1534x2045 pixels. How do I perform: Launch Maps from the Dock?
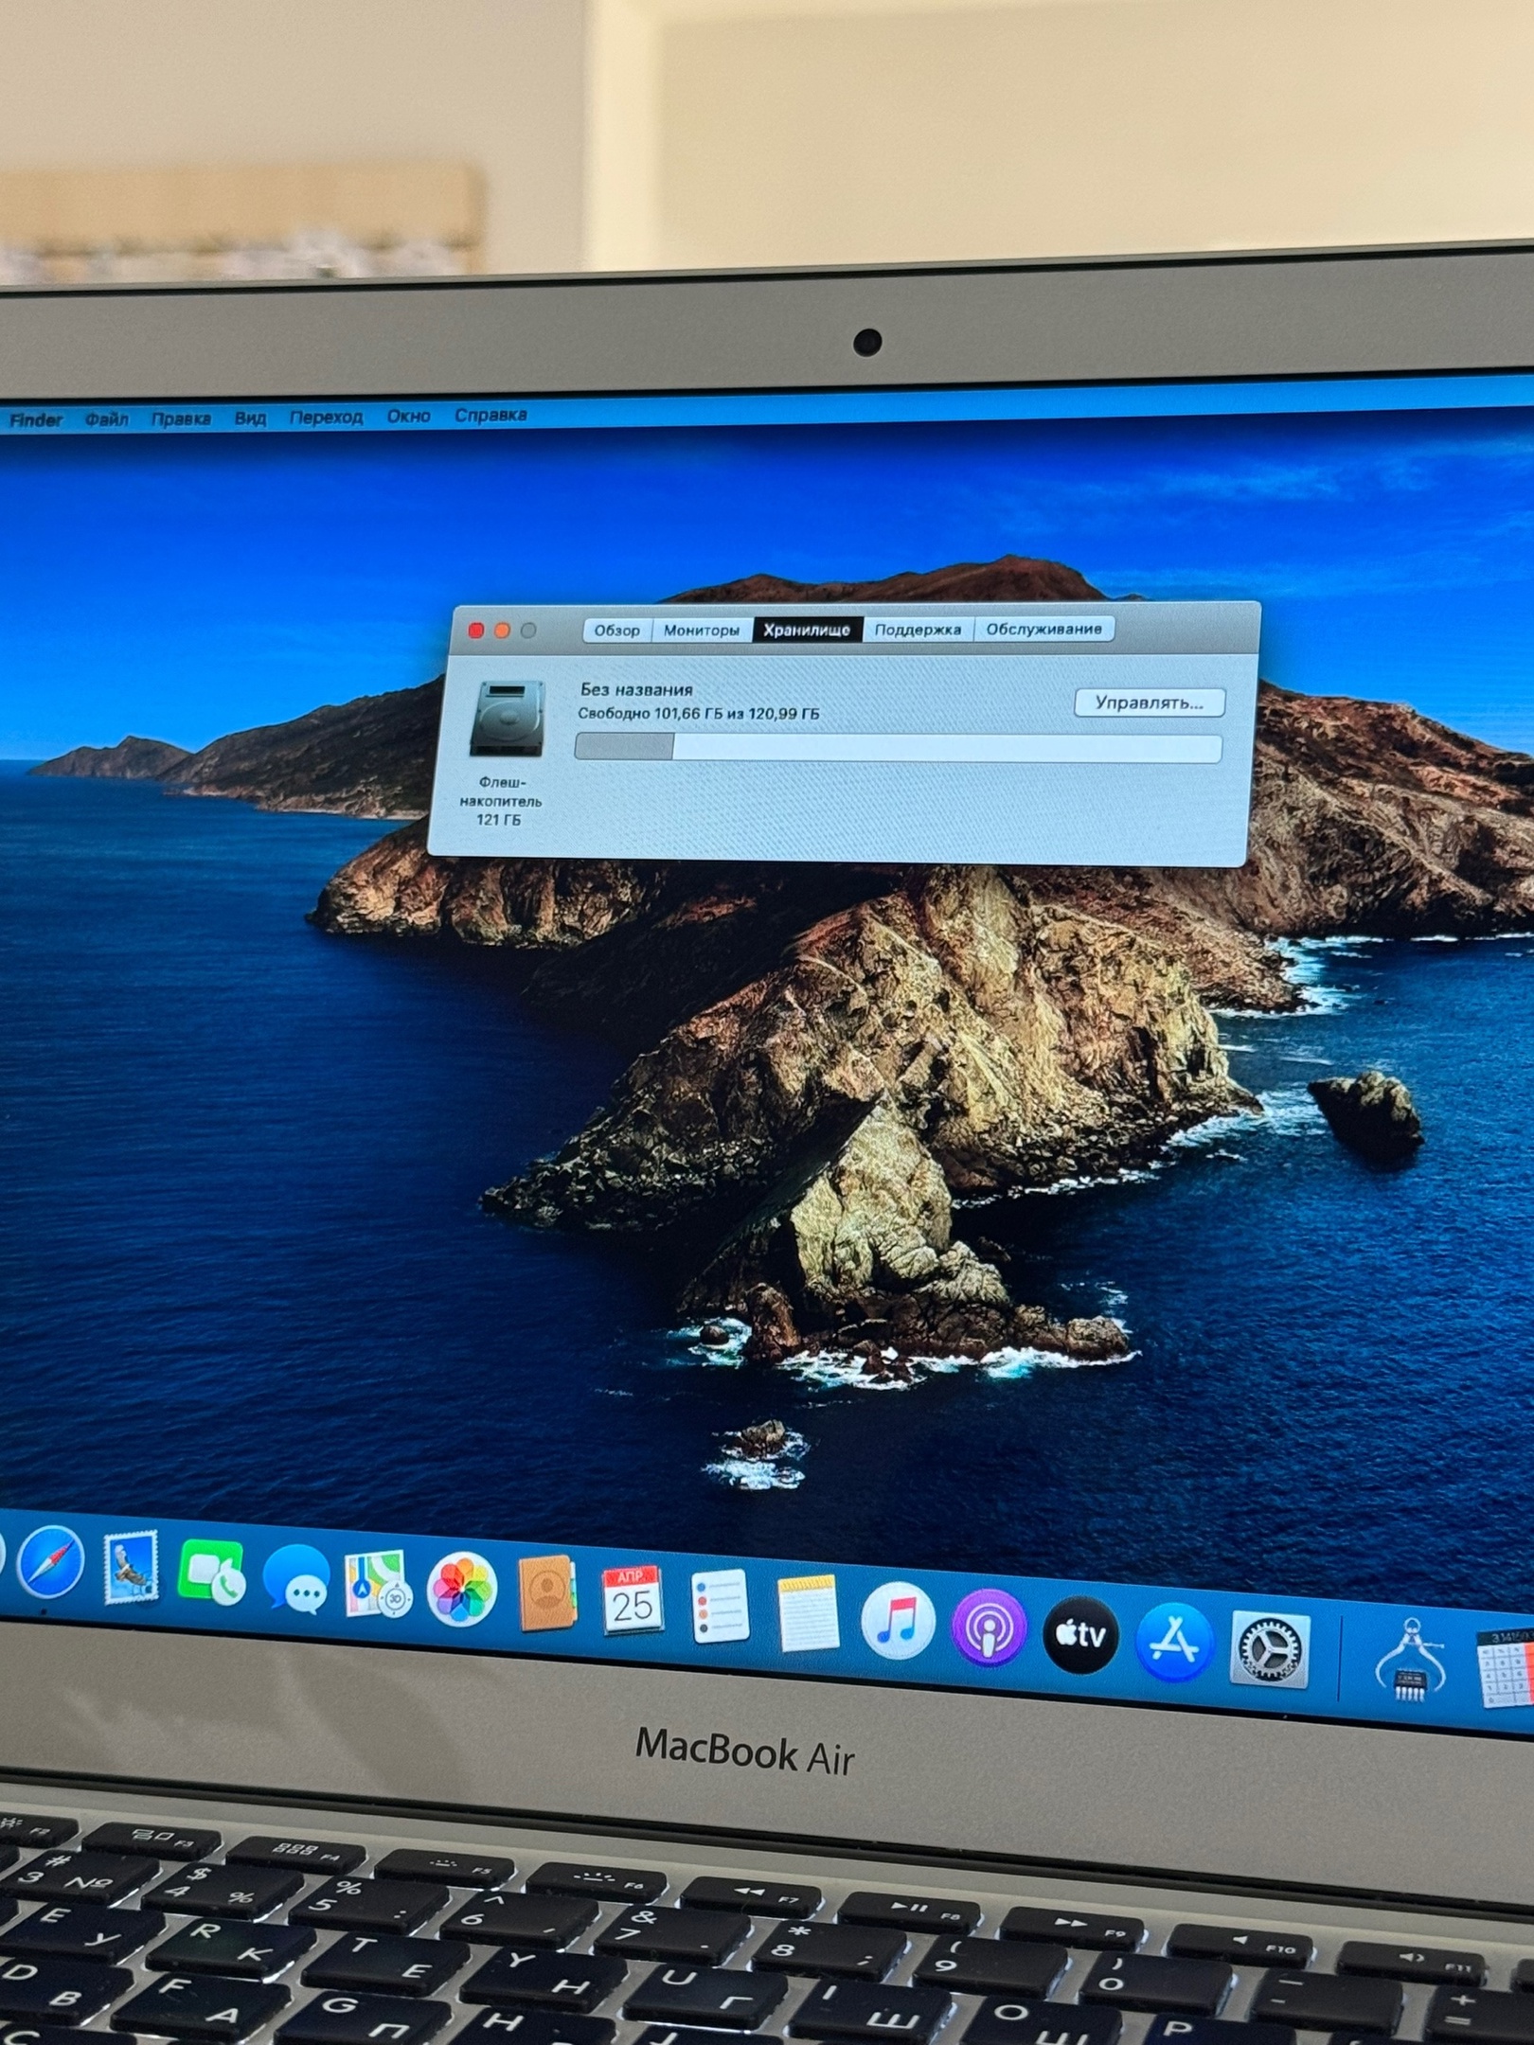coord(378,1584)
